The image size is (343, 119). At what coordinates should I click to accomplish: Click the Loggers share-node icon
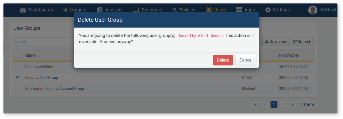[x=65, y=10]
